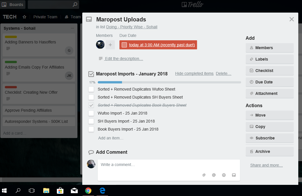Click member avatar JK on Adding Emails card
The width and height of the screenshot is (302, 196).
point(69,76)
